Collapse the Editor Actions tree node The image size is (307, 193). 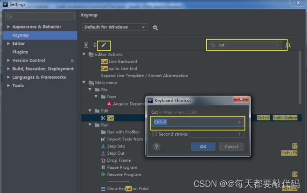point(84,54)
